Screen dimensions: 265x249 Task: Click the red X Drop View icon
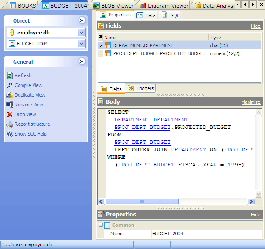tap(10, 114)
